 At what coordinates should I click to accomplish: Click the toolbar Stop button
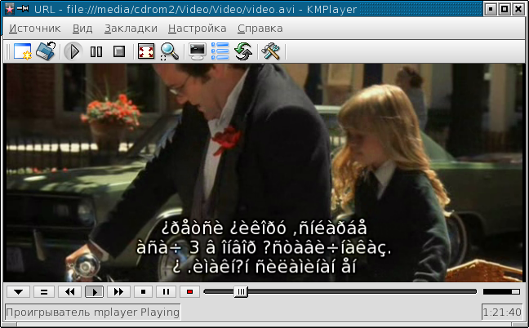(x=118, y=51)
